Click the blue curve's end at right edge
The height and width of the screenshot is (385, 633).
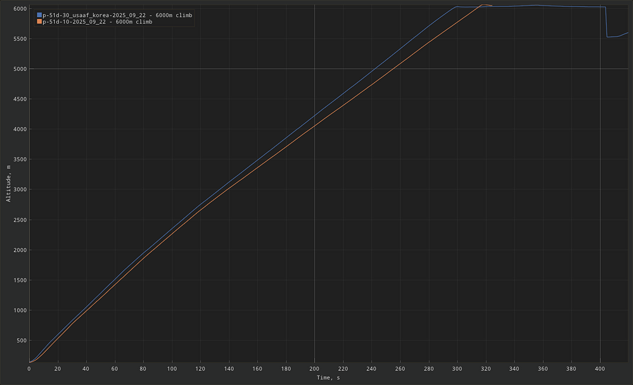coord(627,33)
